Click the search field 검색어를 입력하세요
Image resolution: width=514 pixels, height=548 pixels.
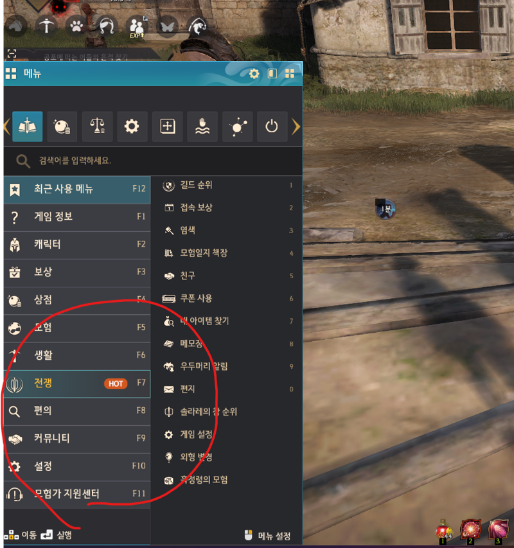click(x=153, y=161)
